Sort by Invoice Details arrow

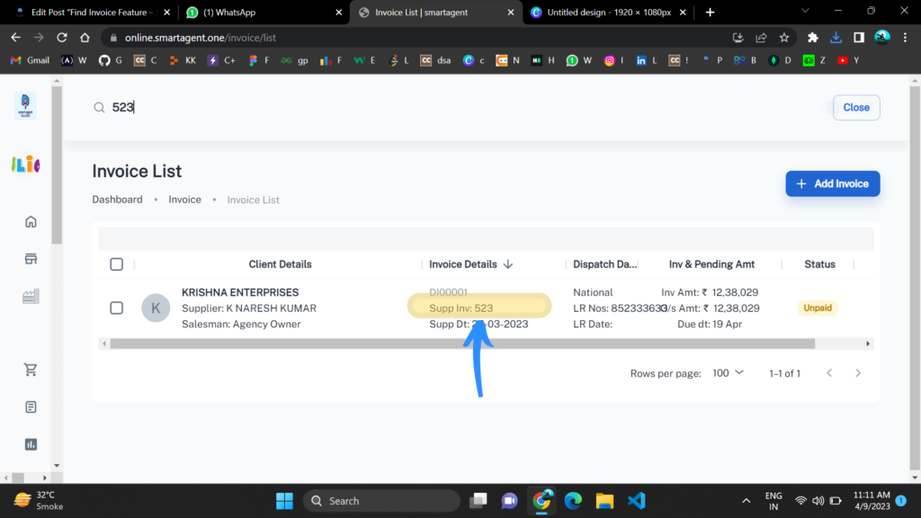508,264
